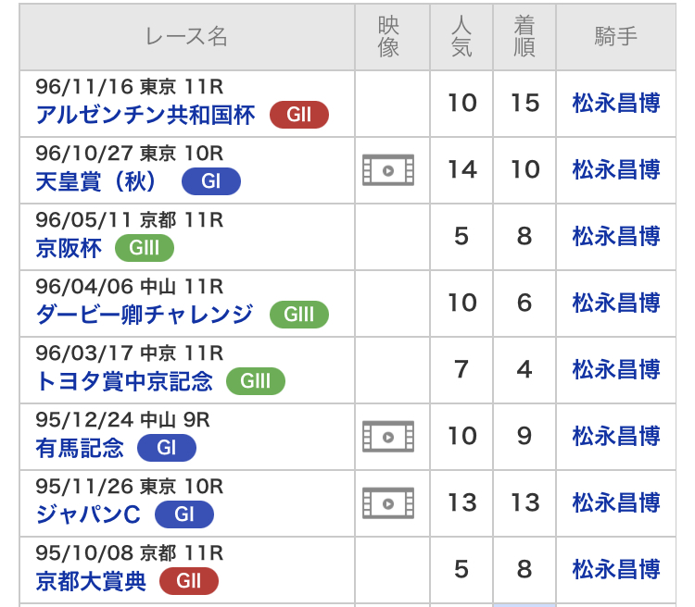
Task: Play the 有馬記念 race video
Action: click(388, 437)
